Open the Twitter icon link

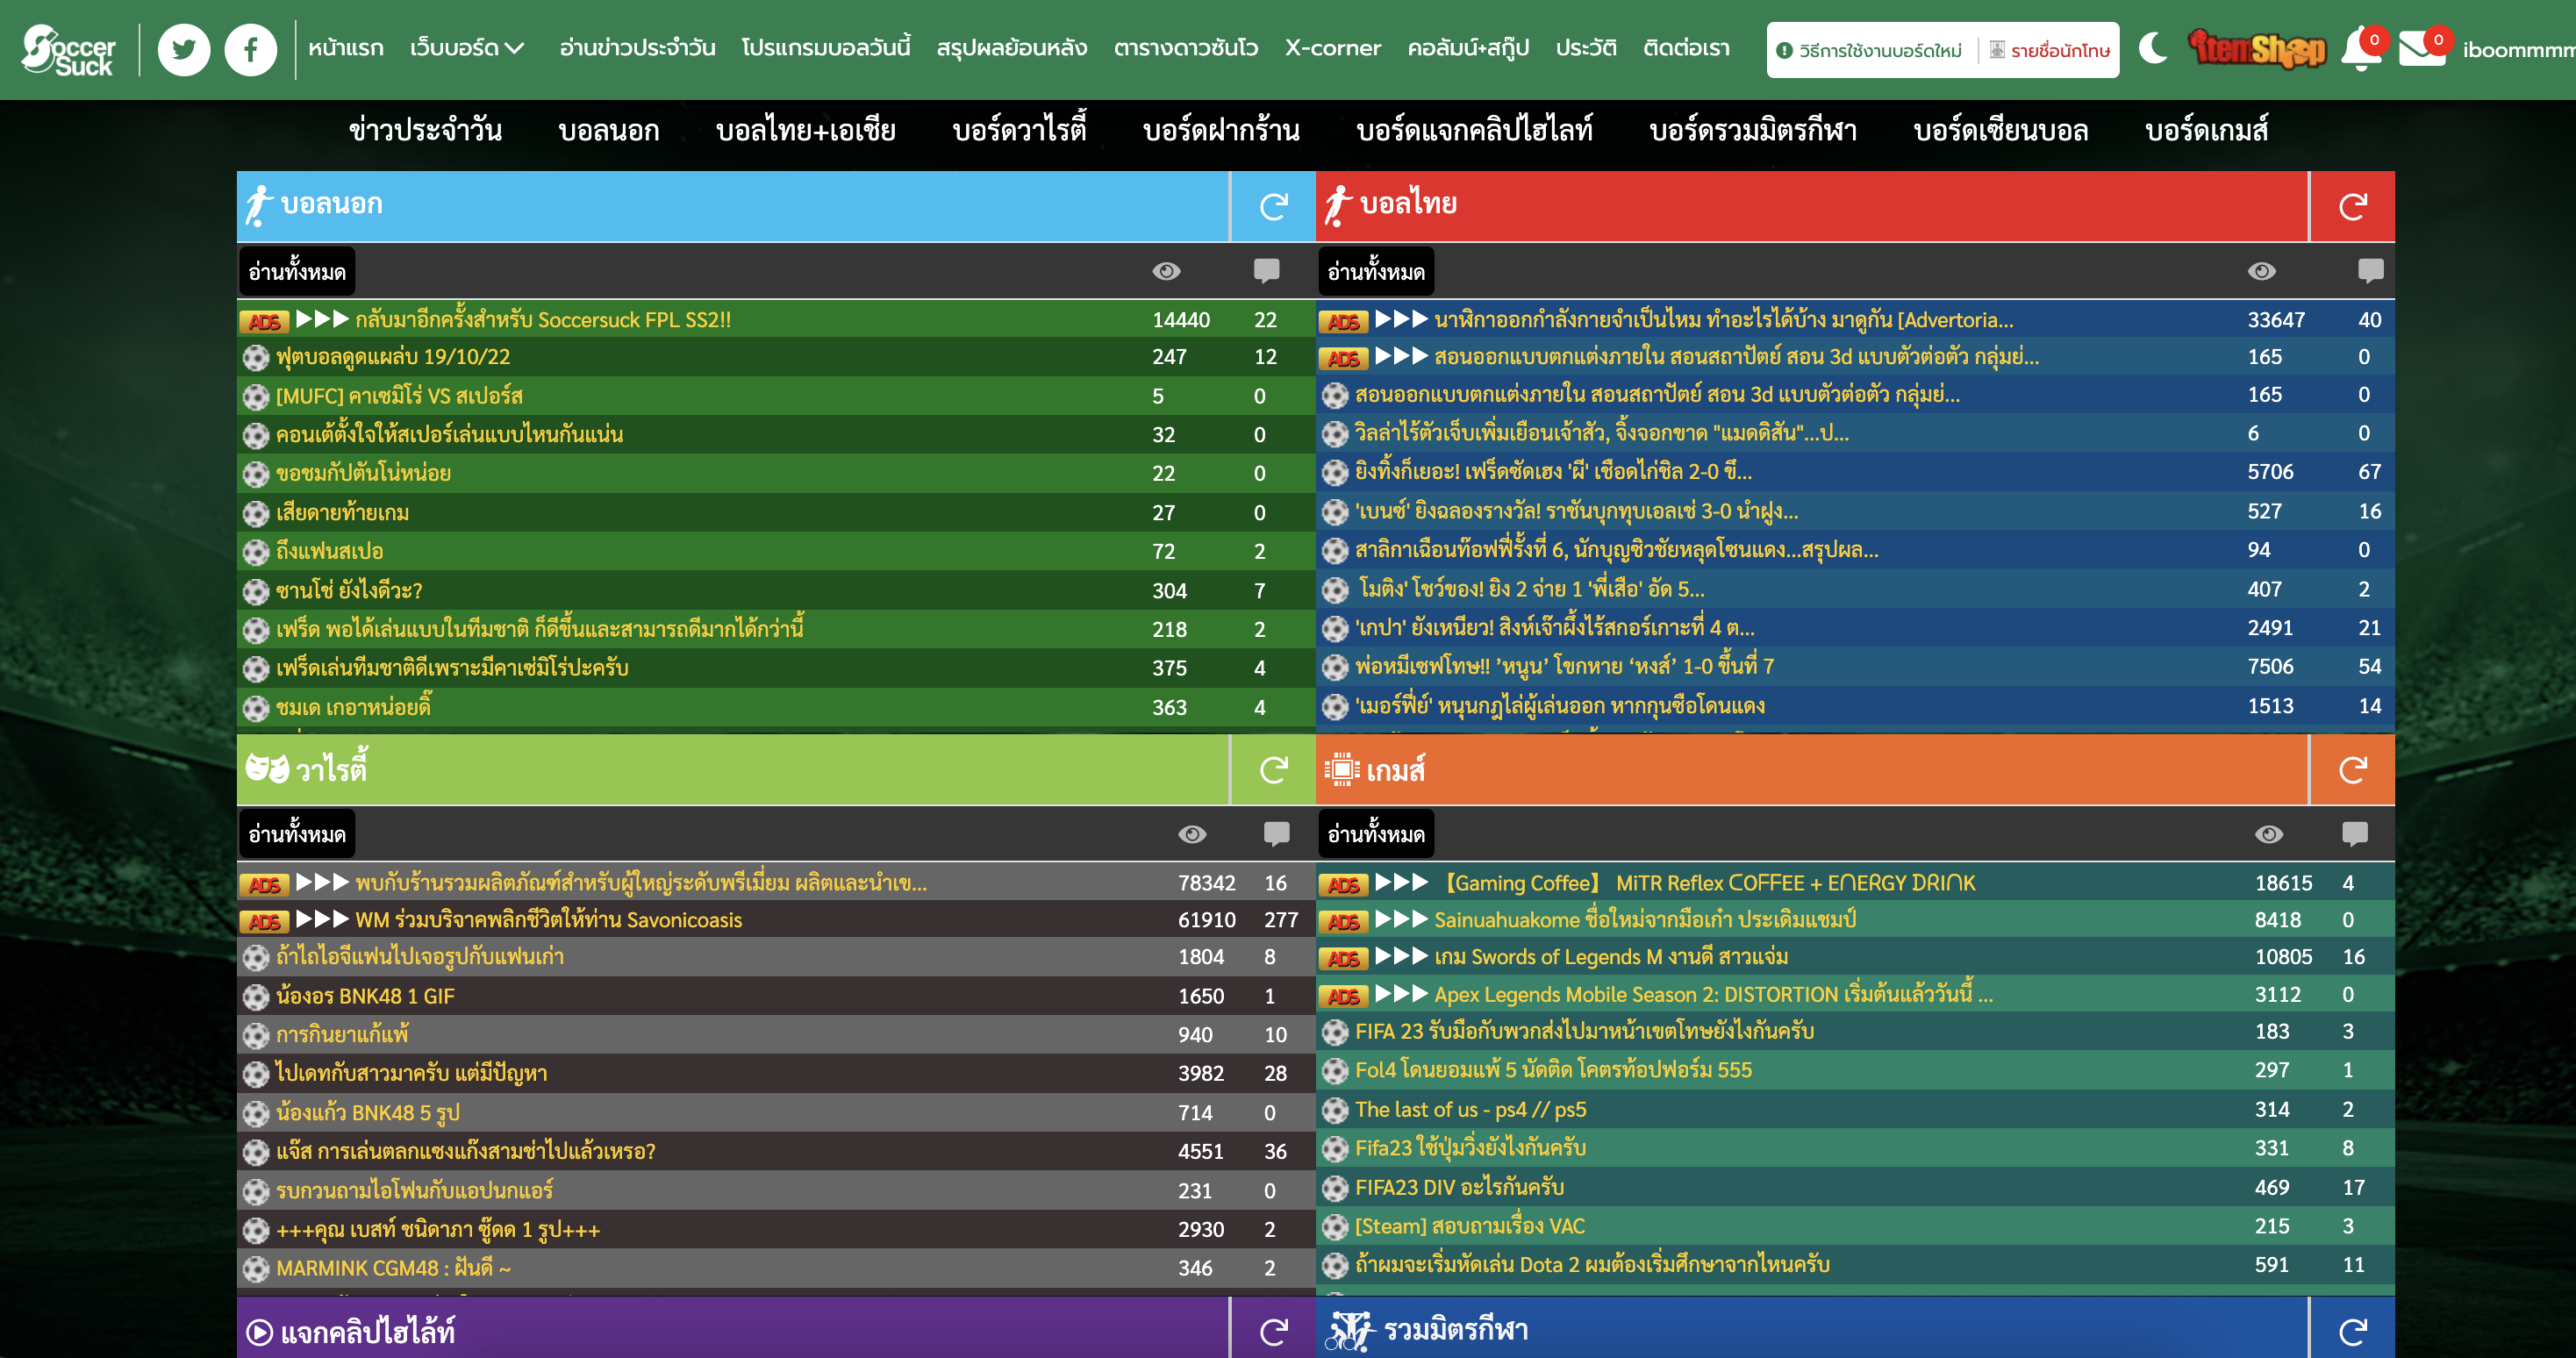[x=184, y=49]
